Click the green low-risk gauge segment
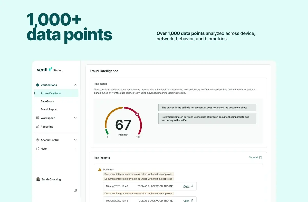 (107, 132)
